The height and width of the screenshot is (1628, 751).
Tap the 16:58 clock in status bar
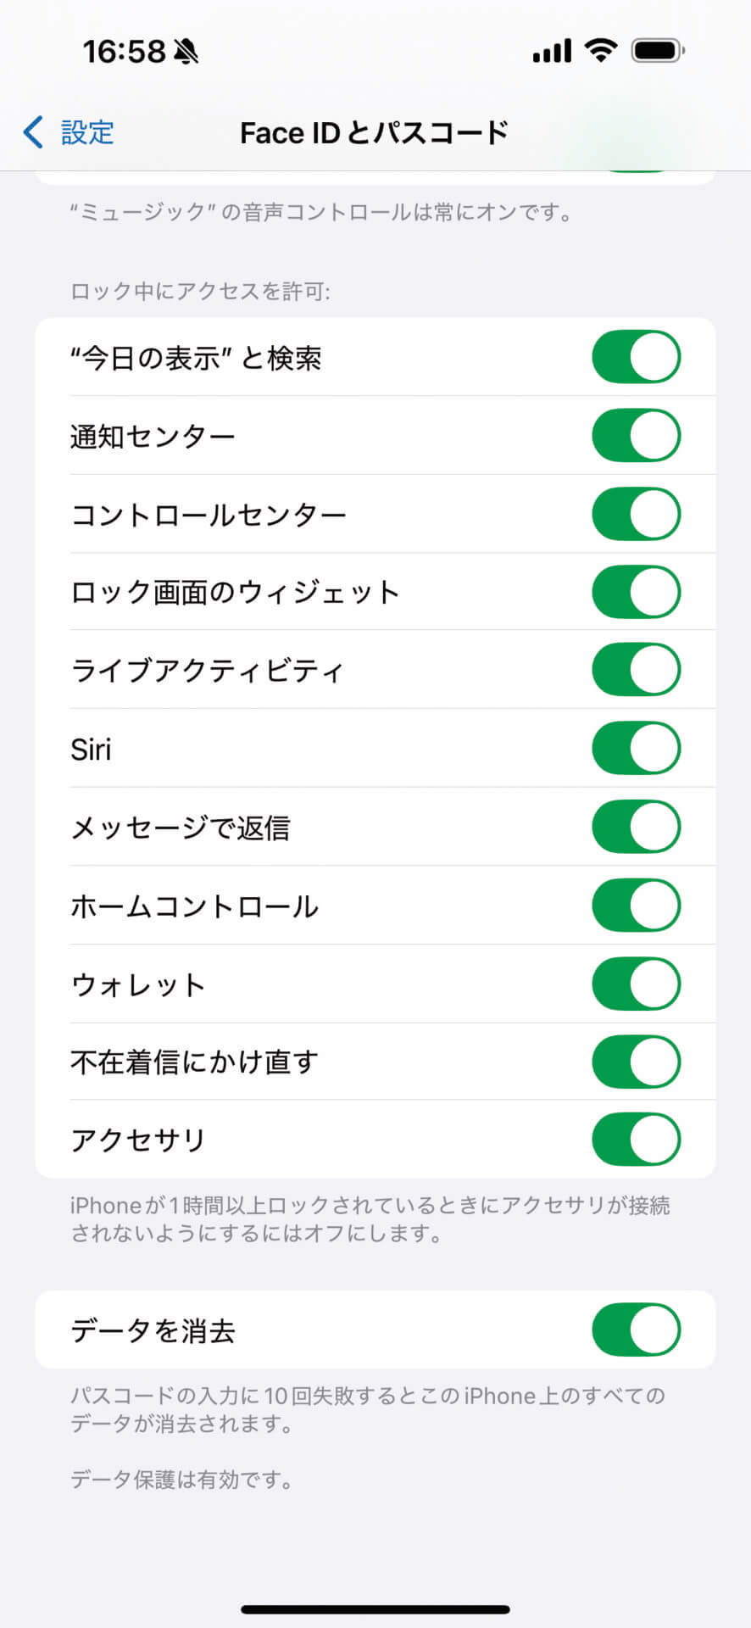(x=124, y=52)
